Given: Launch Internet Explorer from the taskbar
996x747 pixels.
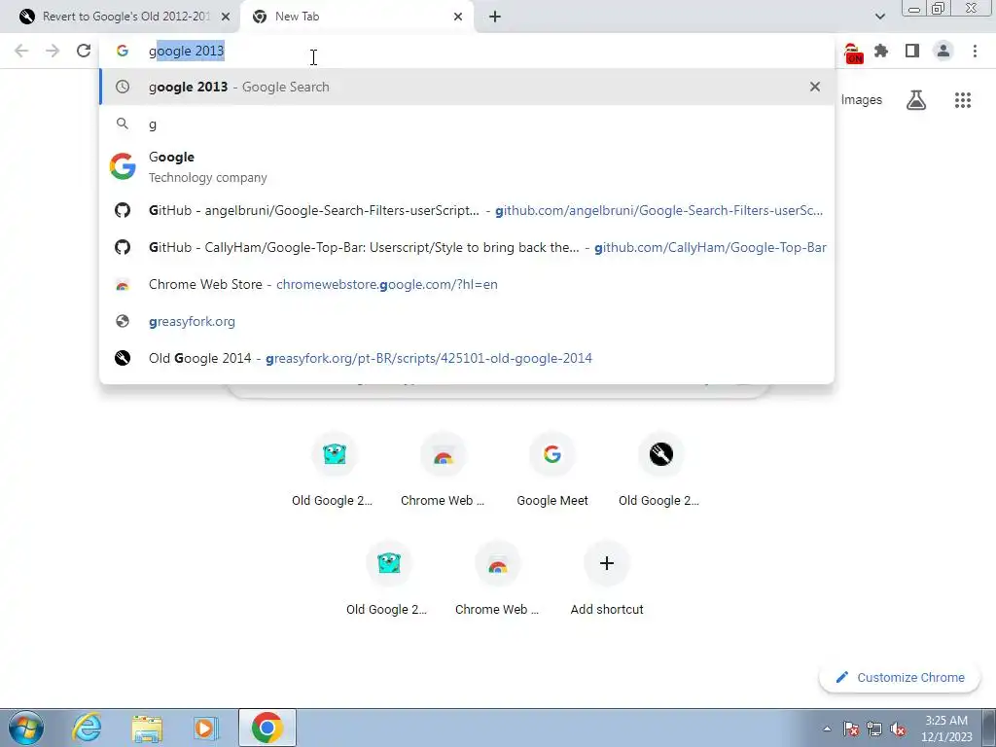Looking at the screenshot, I should [x=87, y=728].
